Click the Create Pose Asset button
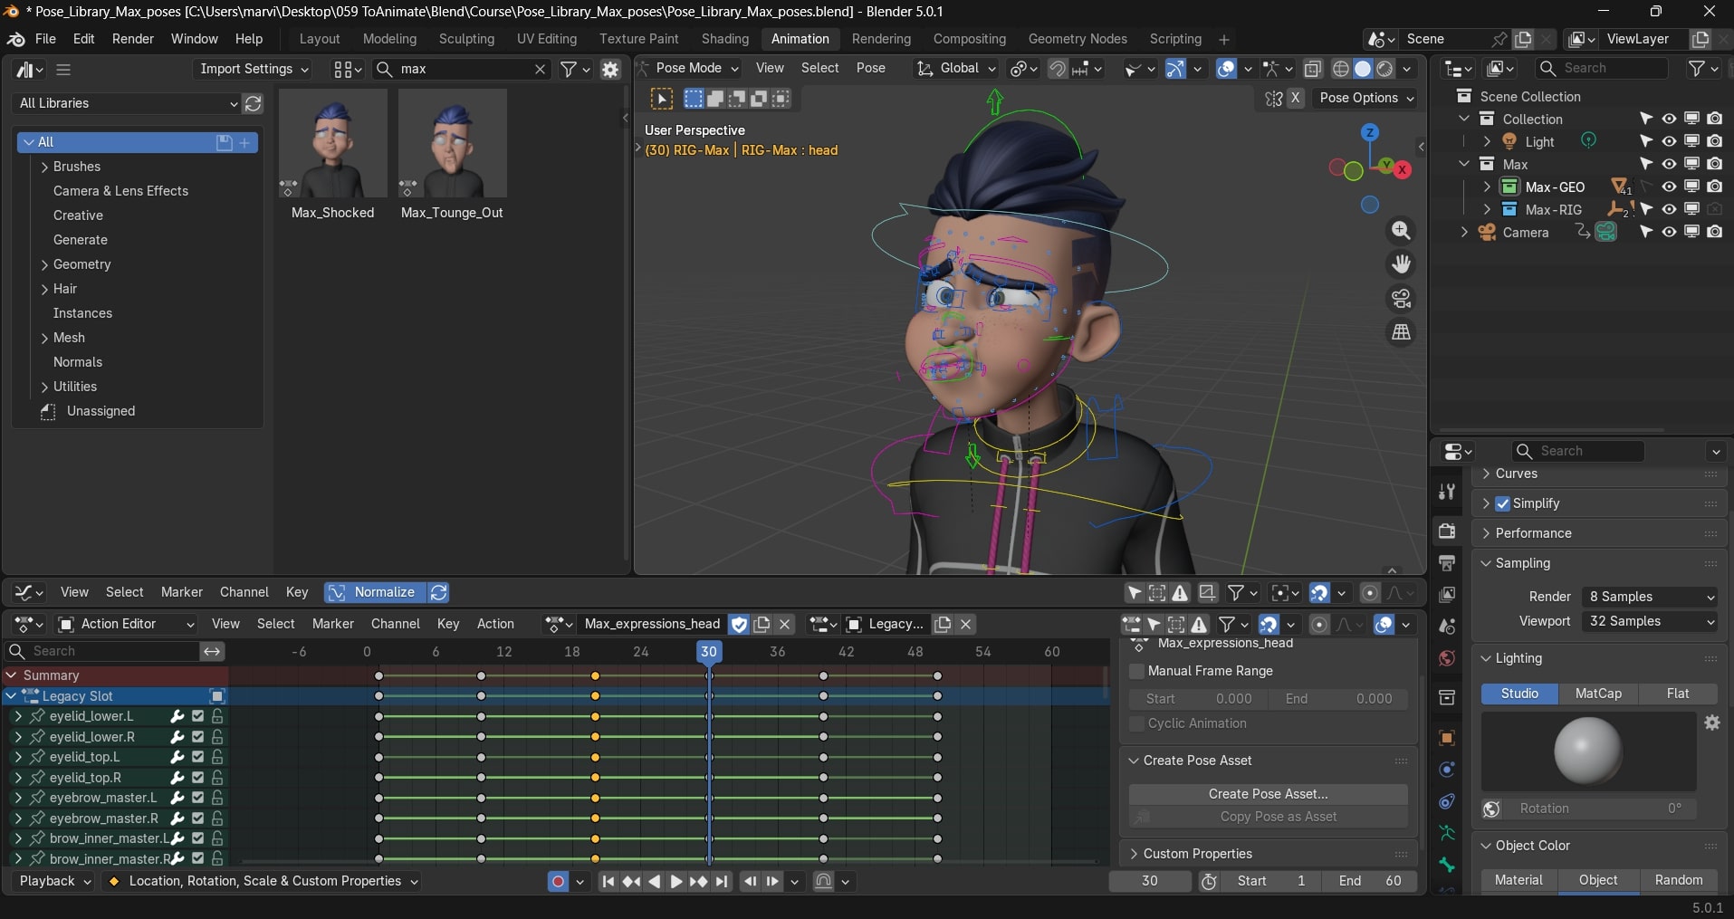This screenshot has width=1734, height=919. [x=1268, y=794]
